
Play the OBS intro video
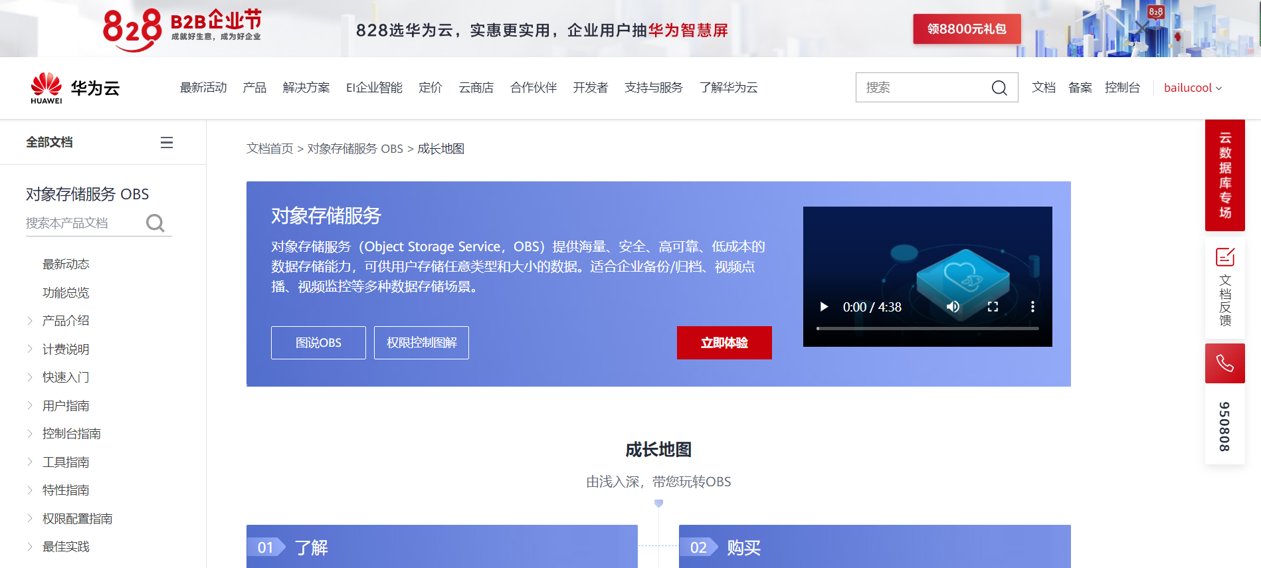tap(824, 307)
